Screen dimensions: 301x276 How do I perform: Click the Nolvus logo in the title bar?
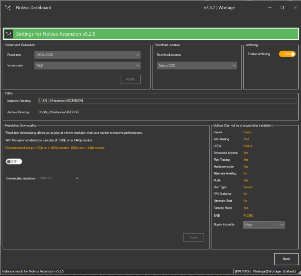(7, 7)
